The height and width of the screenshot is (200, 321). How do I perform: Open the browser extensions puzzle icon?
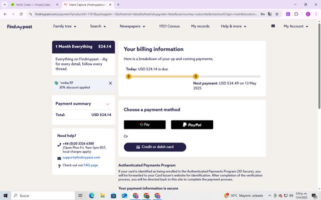point(296,14)
